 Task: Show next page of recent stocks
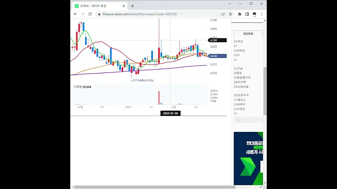(242, 119)
